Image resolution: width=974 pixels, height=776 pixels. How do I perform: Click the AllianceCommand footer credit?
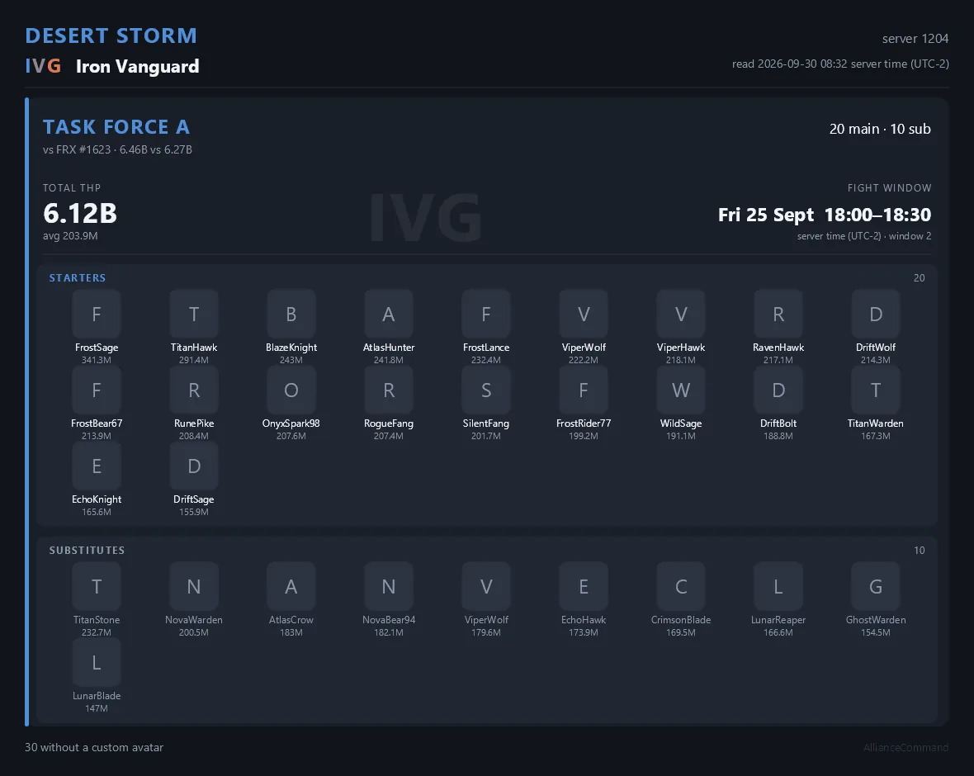[905, 747]
